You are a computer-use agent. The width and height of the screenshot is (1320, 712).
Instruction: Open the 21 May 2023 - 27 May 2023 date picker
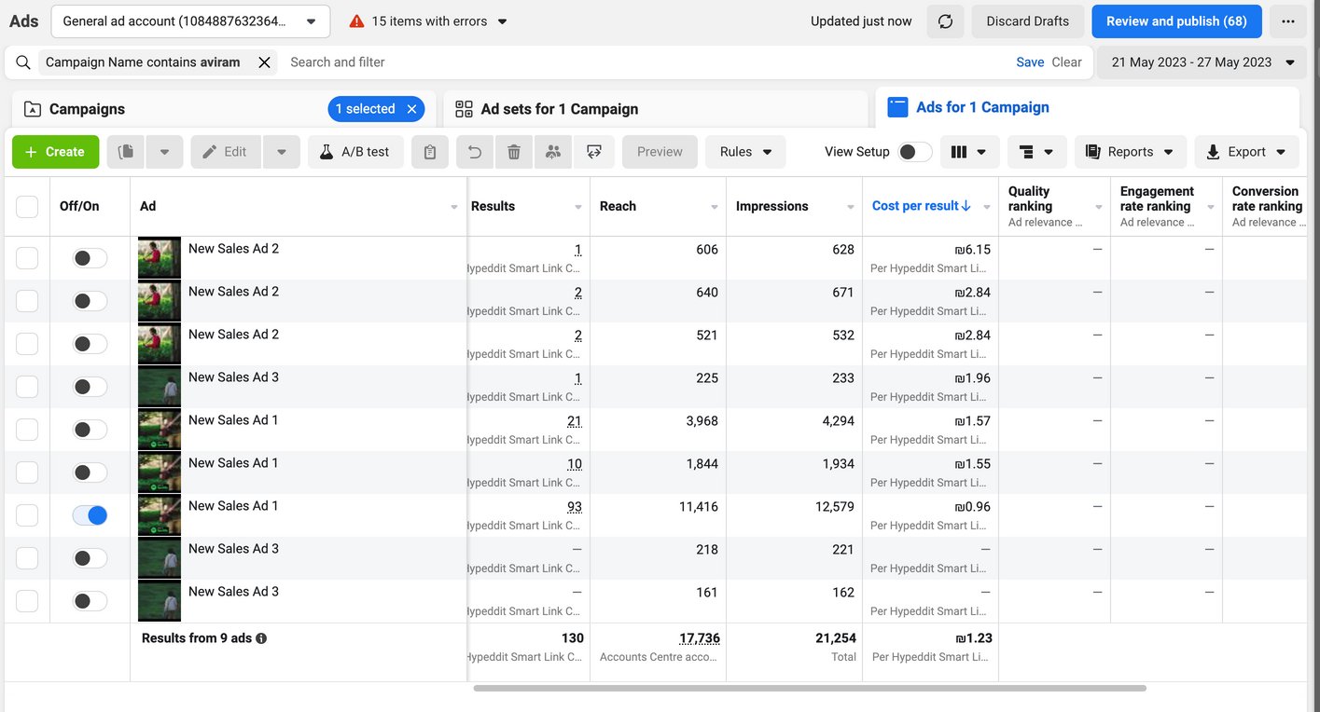(1201, 62)
